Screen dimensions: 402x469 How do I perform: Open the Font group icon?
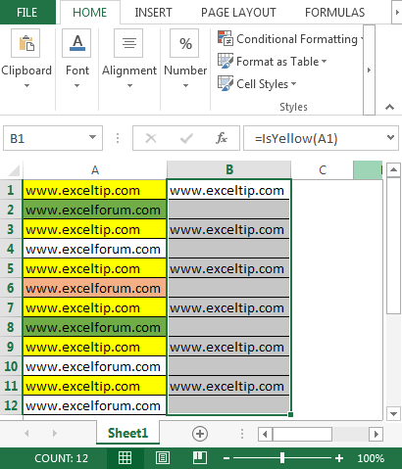coord(76,43)
